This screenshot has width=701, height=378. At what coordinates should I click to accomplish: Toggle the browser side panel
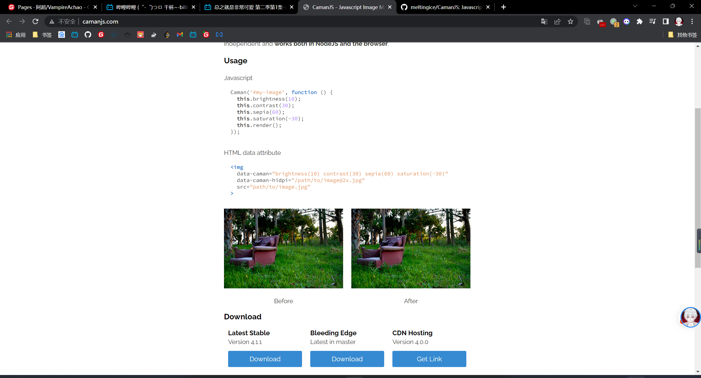666,21
